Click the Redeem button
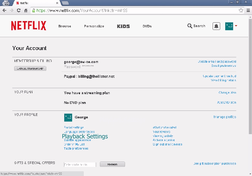 click(112, 164)
